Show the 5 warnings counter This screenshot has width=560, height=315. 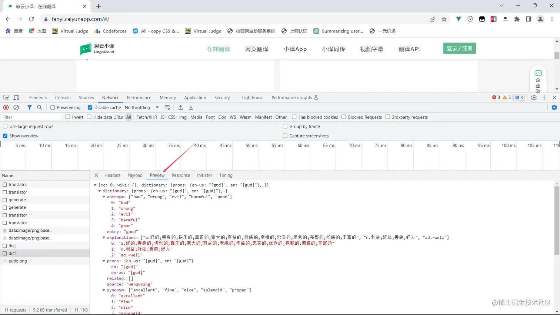[x=507, y=97]
